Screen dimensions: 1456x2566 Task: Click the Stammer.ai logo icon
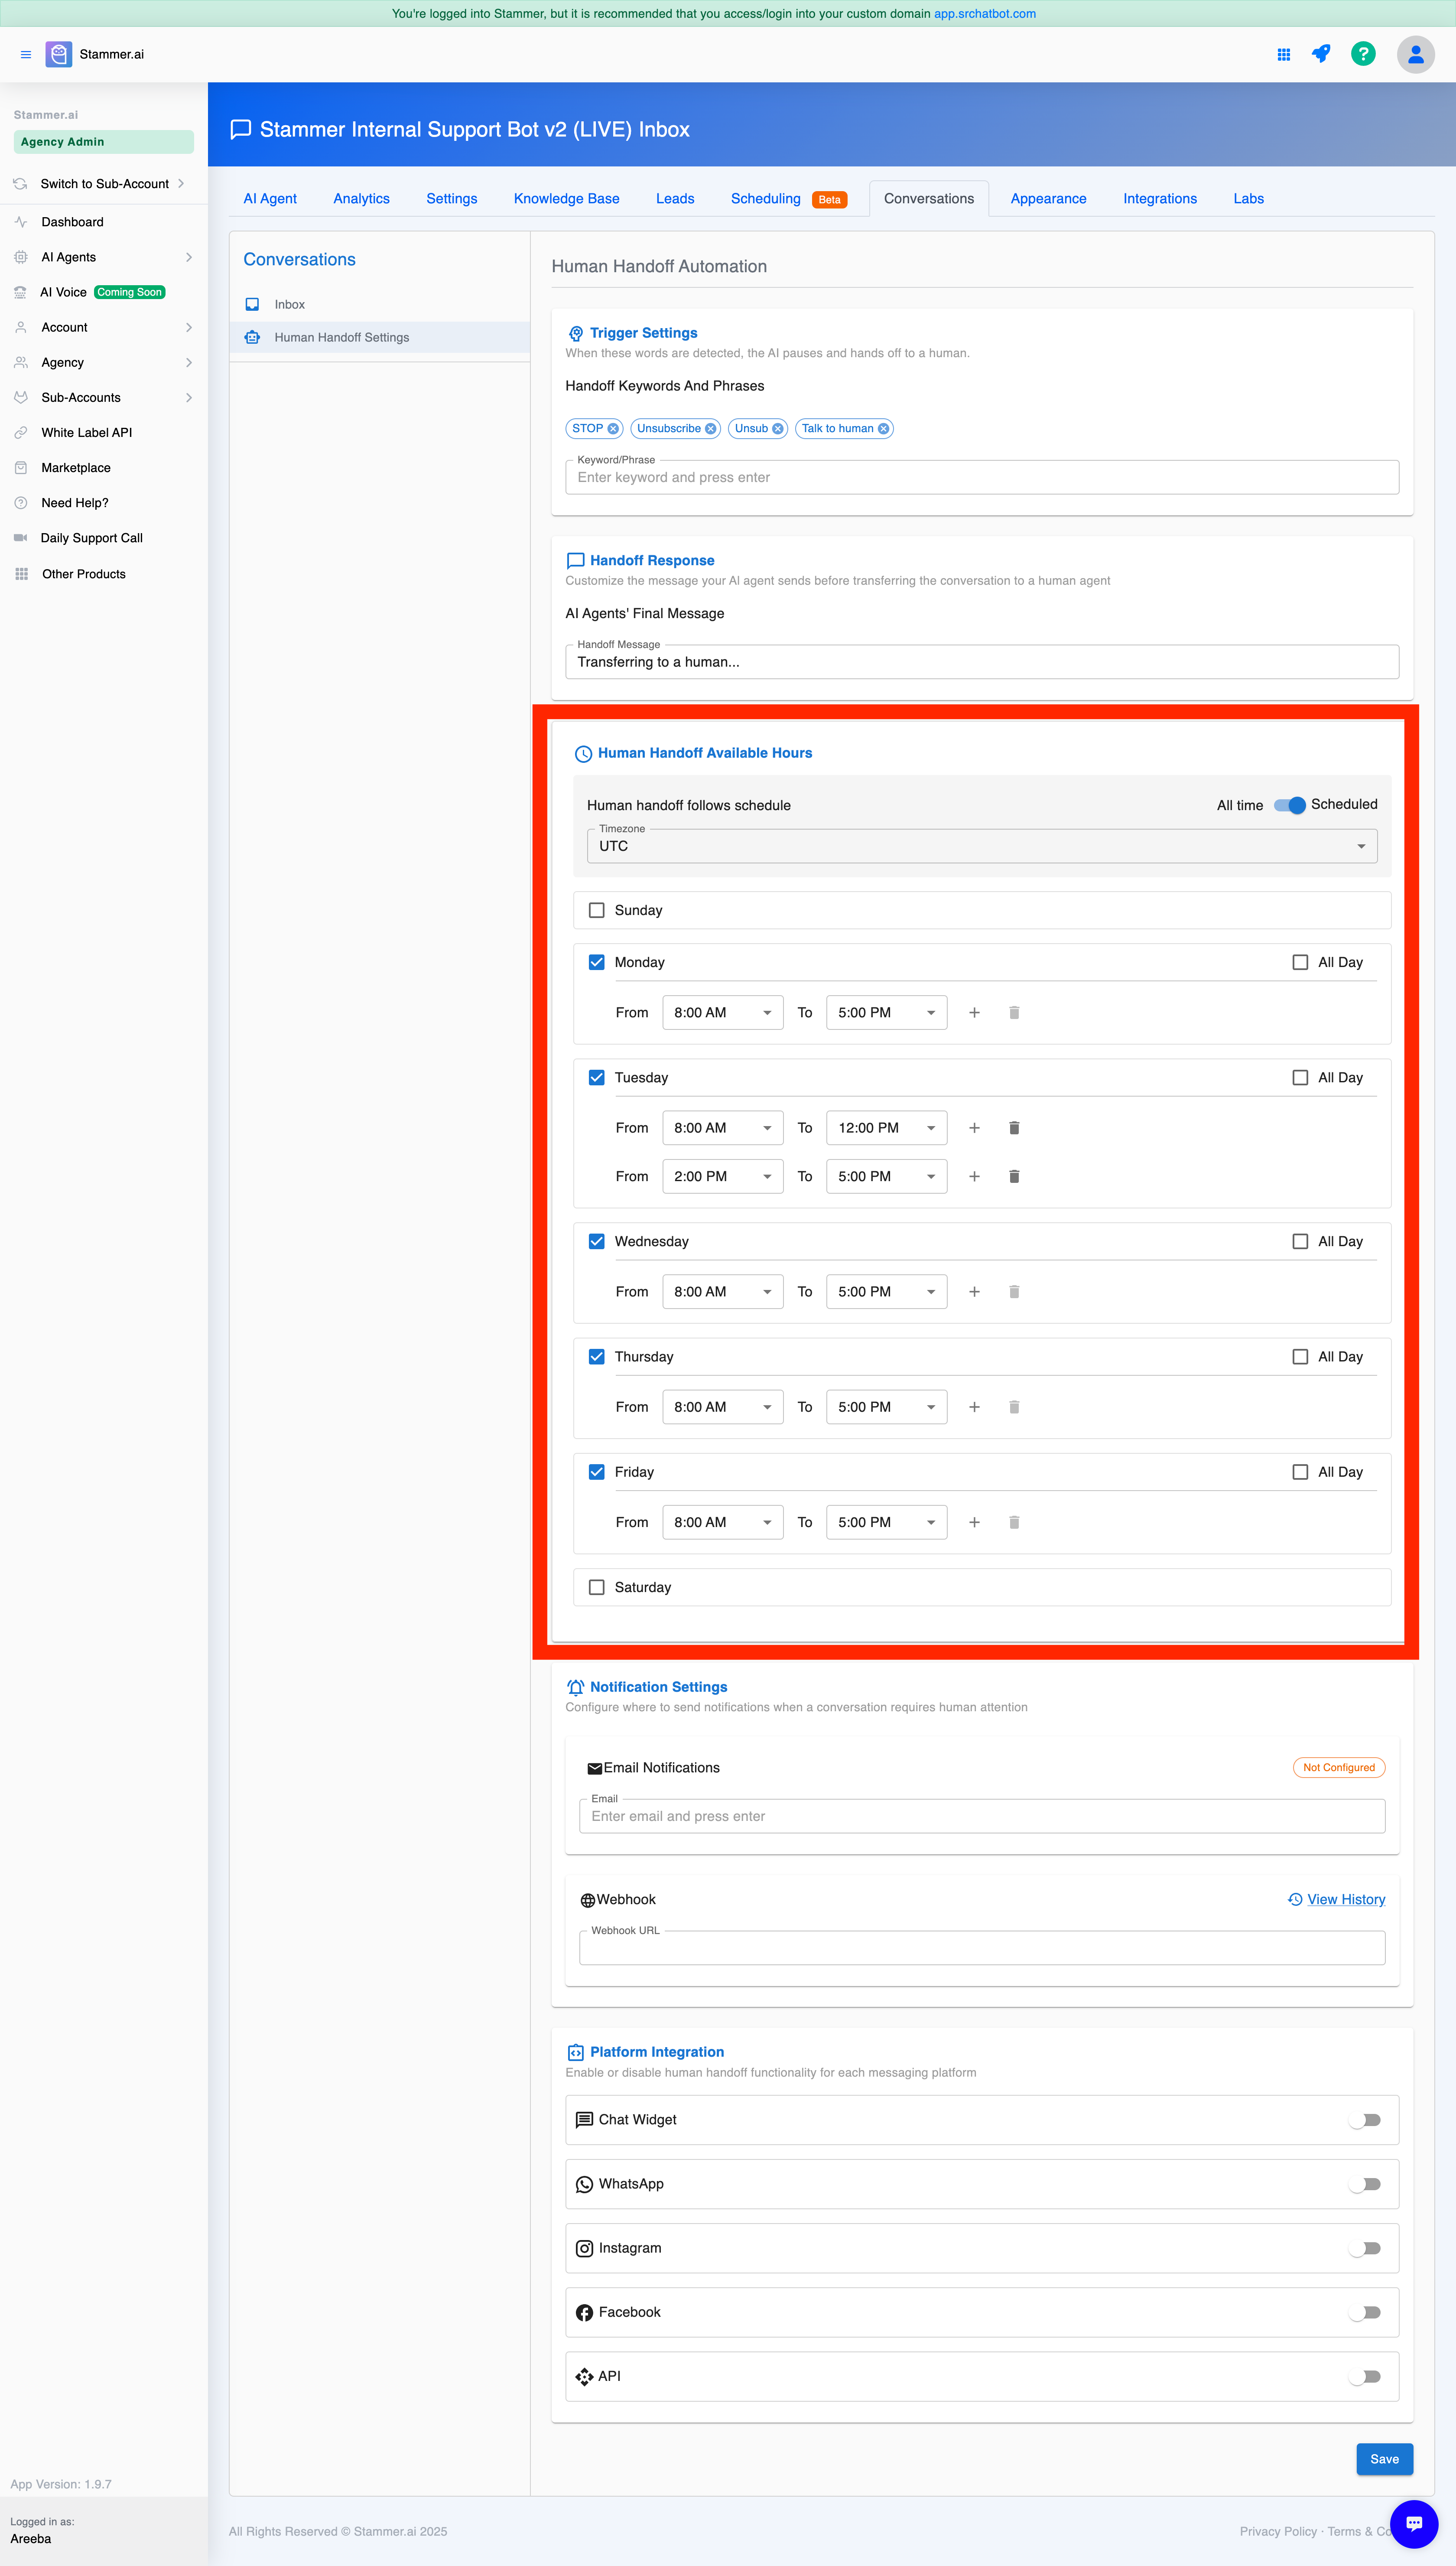59,54
